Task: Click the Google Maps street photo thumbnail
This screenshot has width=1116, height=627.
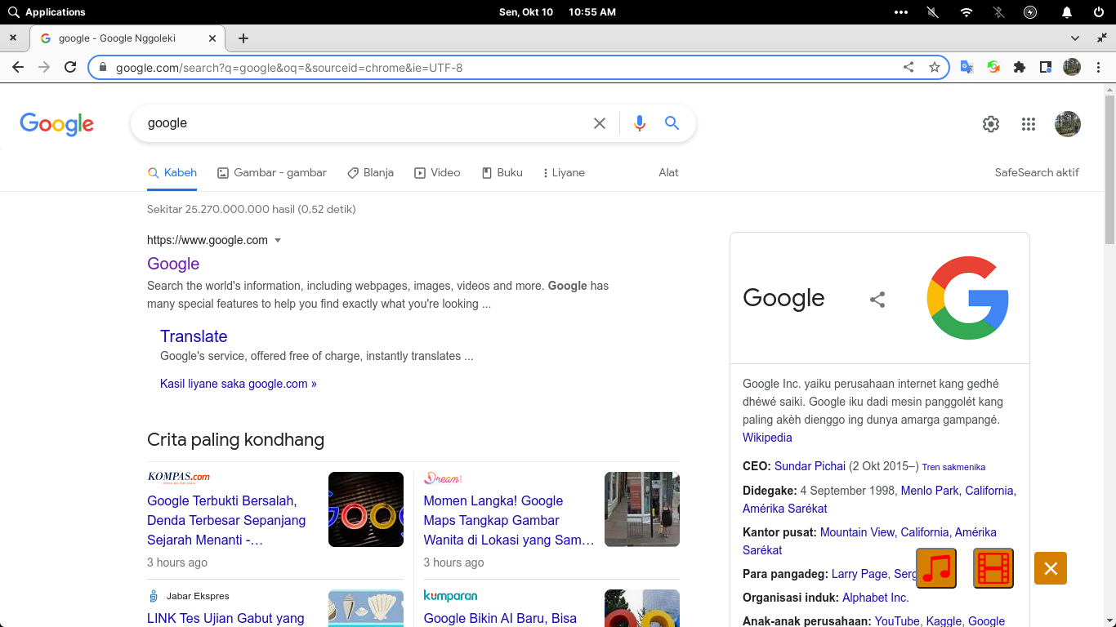Action: [x=642, y=509]
